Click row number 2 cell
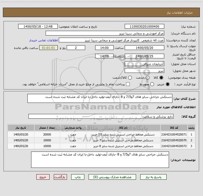 pyautogui.click(x=191, y=140)
